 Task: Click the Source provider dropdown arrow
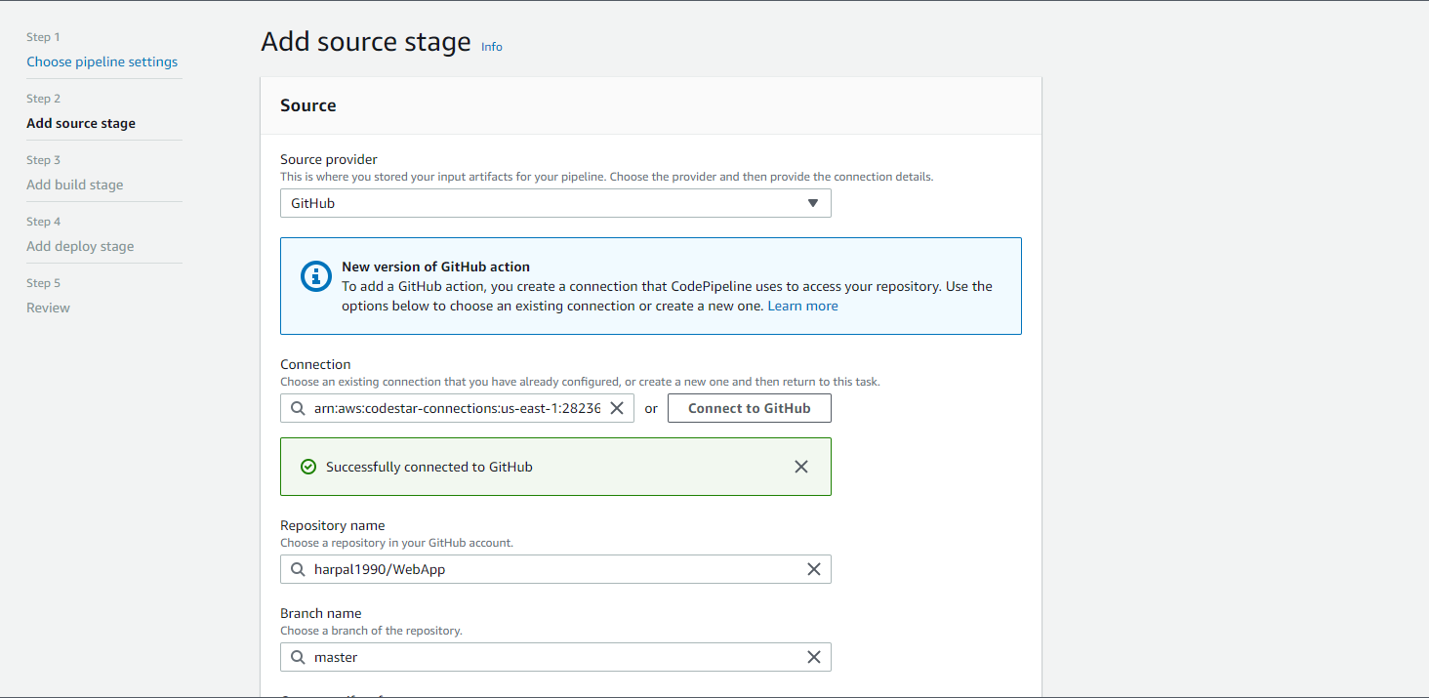(x=813, y=203)
